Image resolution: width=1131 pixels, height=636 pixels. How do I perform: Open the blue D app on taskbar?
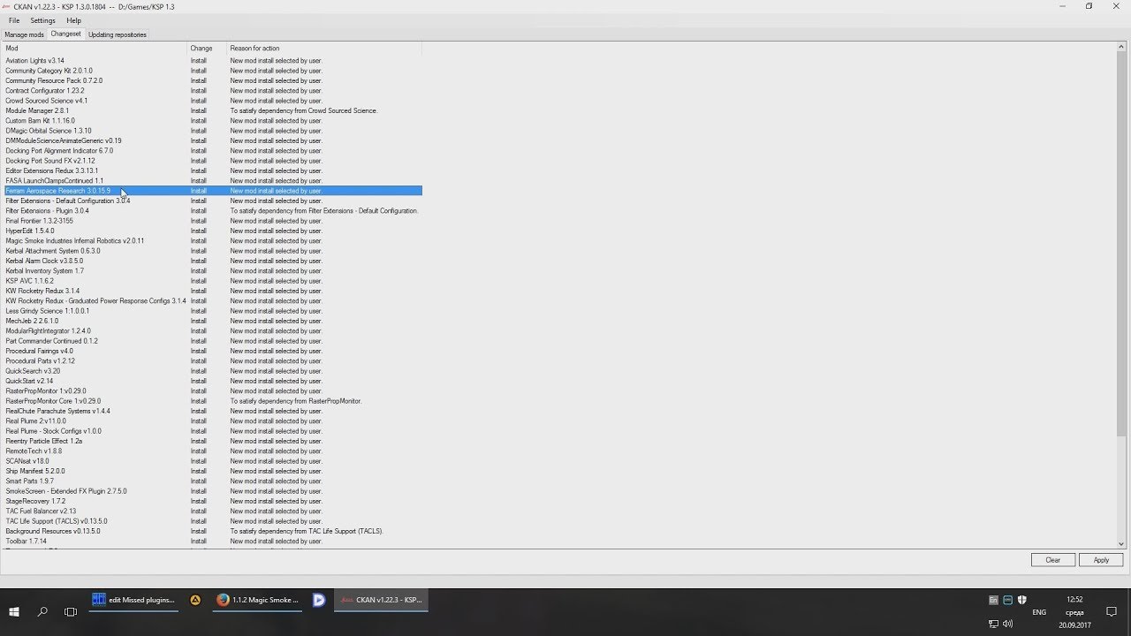319,600
